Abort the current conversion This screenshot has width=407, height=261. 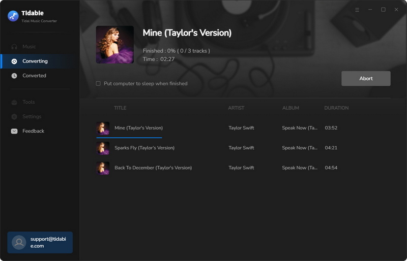366,79
